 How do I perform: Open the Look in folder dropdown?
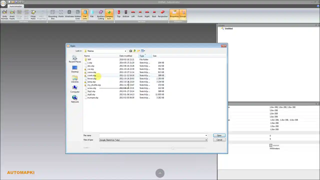(x=125, y=51)
